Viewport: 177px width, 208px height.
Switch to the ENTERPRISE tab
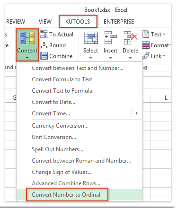(119, 22)
